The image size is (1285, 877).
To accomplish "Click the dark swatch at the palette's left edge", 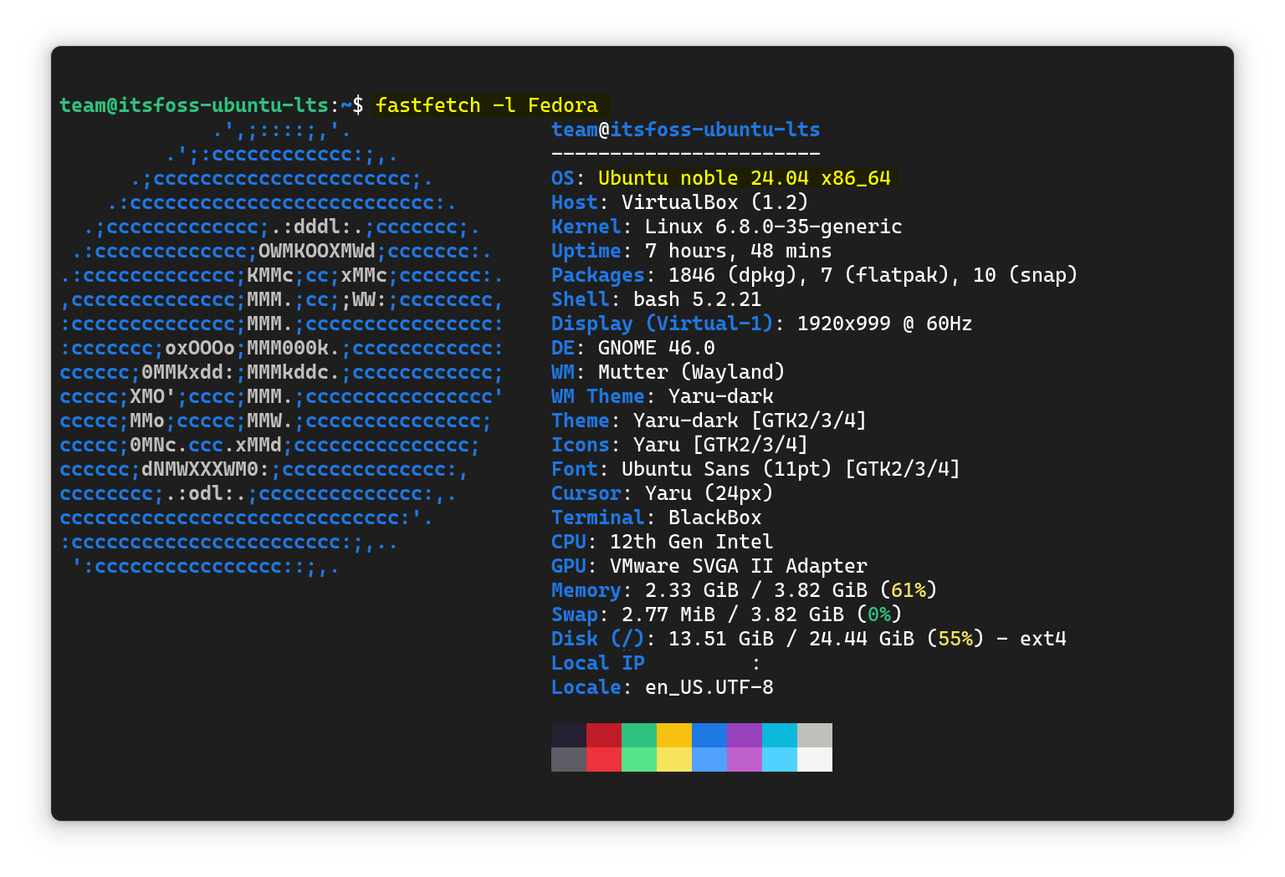I will (569, 736).
